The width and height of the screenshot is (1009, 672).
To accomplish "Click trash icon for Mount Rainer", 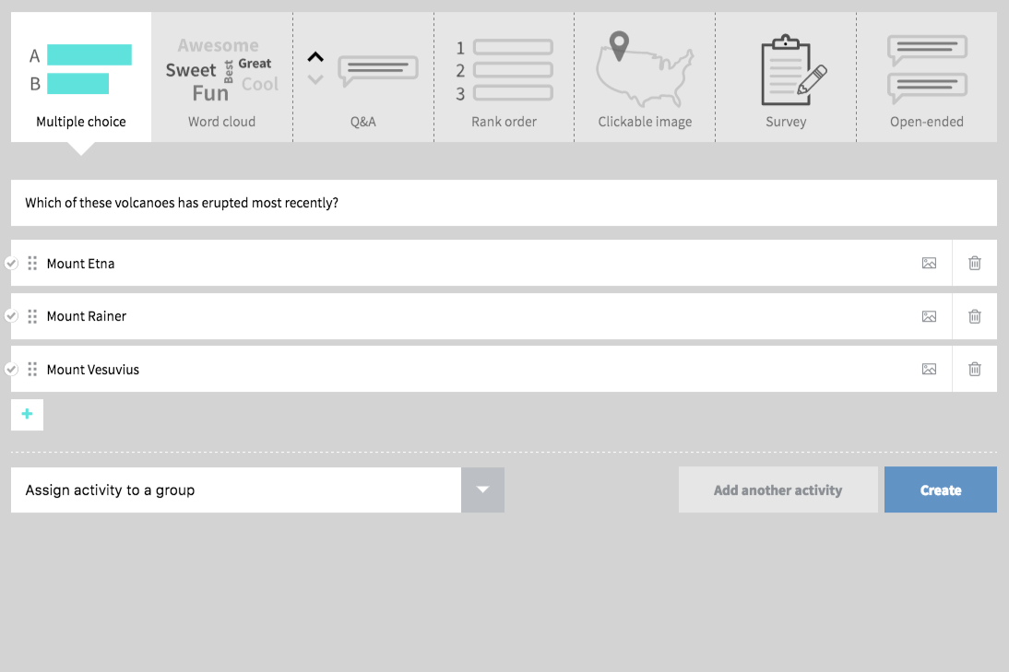I will point(974,316).
